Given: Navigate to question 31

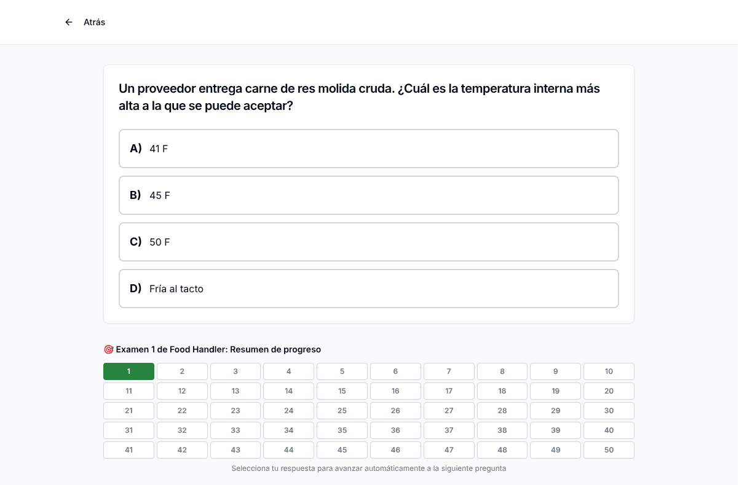Looking at the screenshot, I should pos(128,430).
